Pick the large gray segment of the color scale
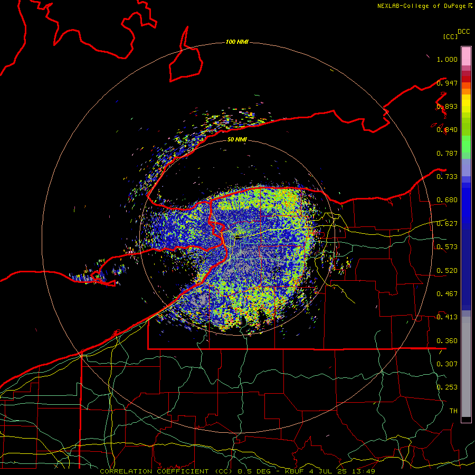 pyautogui.click(x=466, y=367)
